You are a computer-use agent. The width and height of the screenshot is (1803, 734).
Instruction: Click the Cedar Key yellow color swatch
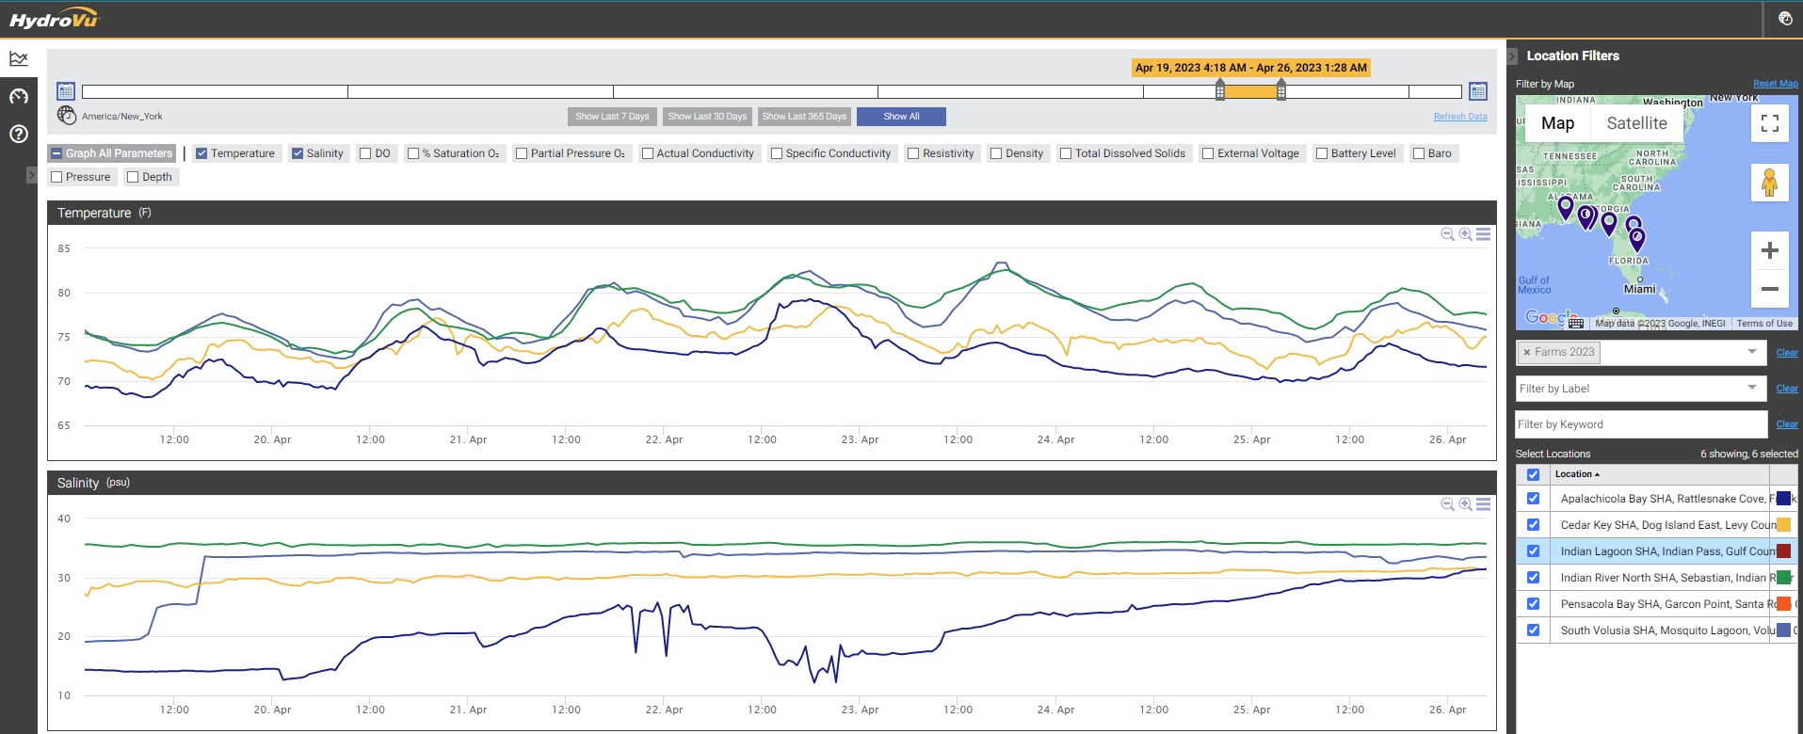tap(1783, 525)
